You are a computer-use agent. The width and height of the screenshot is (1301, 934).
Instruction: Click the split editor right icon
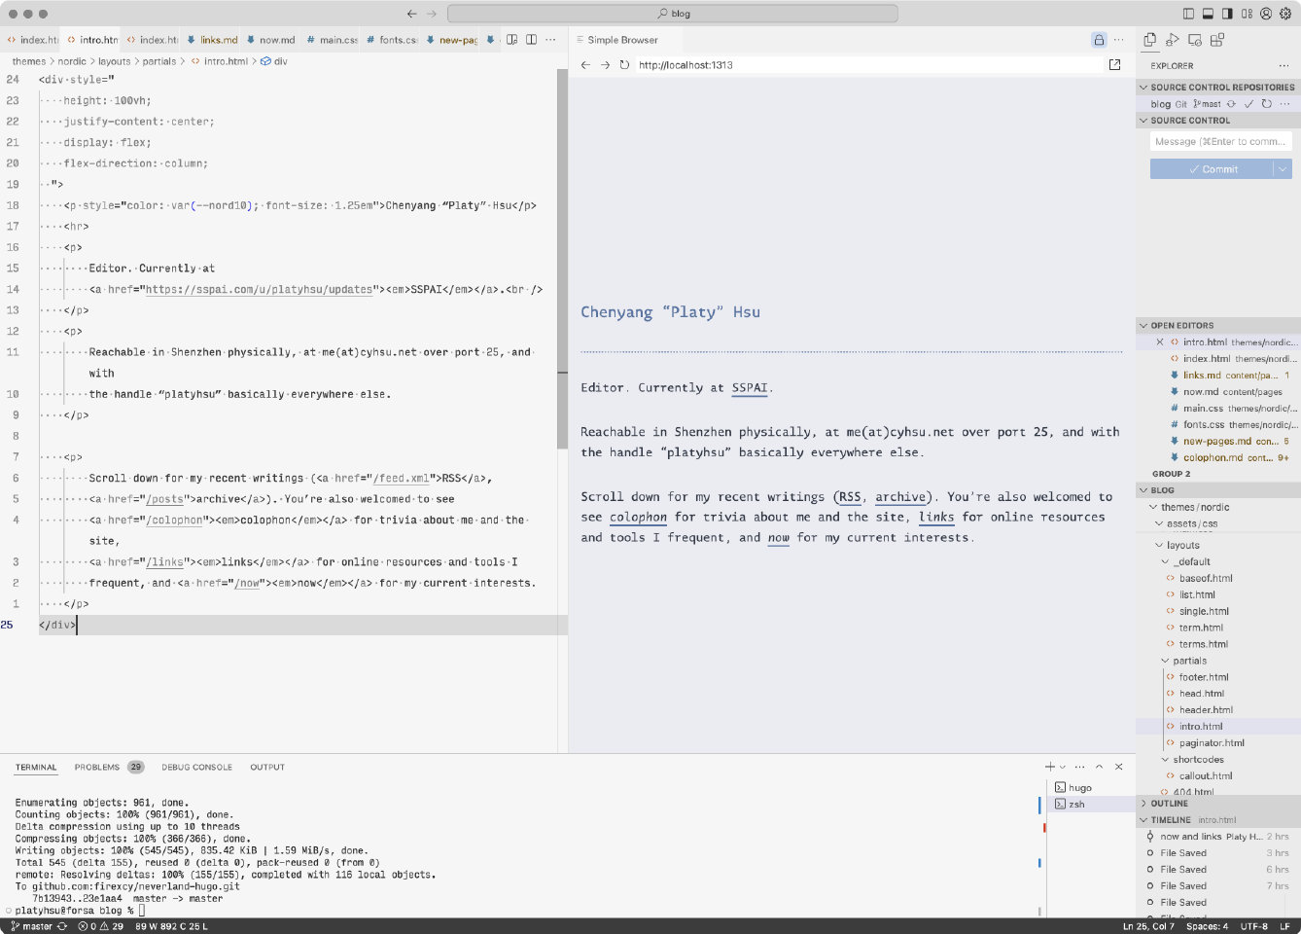pos(531,40)
